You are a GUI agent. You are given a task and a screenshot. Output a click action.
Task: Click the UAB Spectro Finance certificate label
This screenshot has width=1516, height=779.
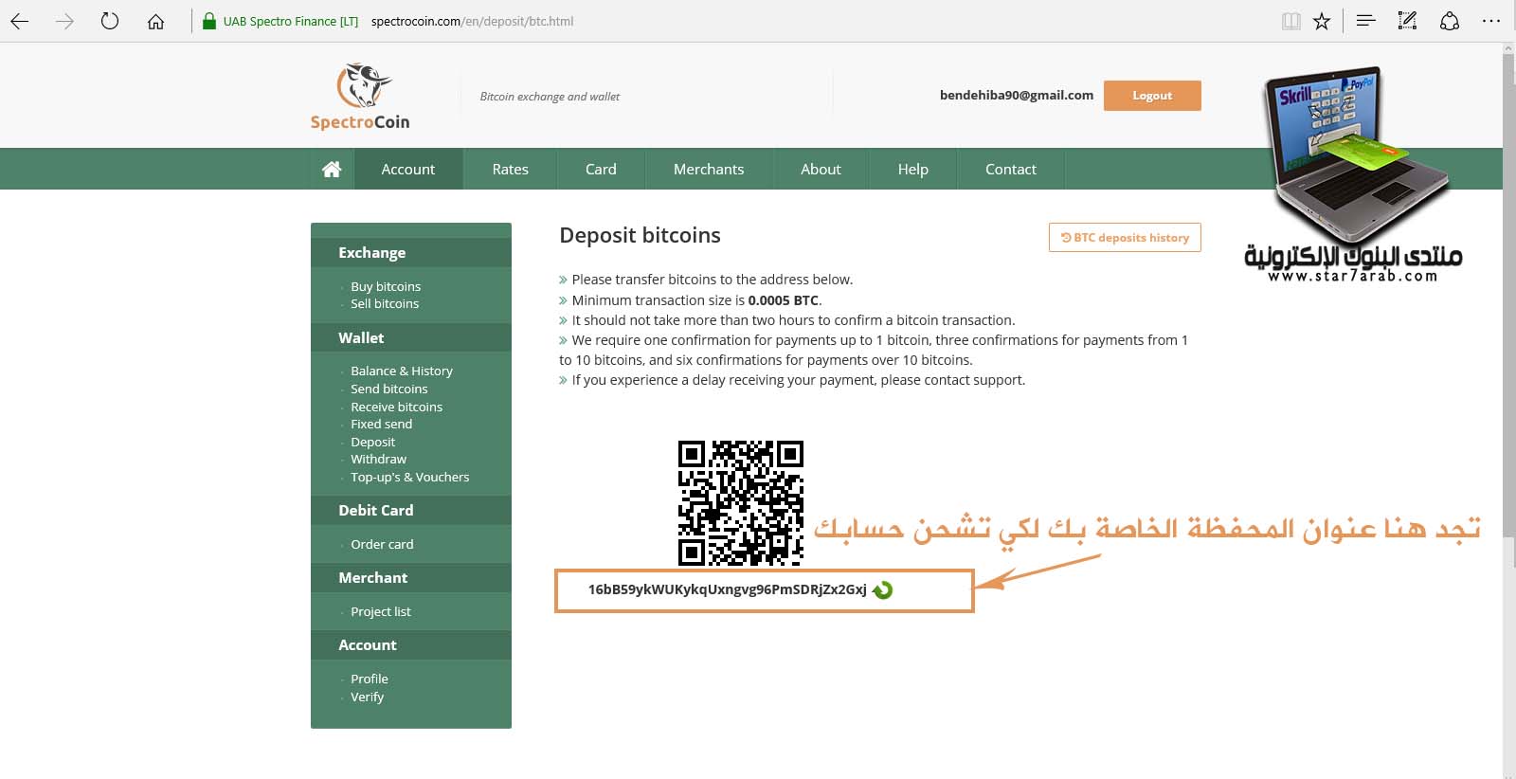click(291, 21)
